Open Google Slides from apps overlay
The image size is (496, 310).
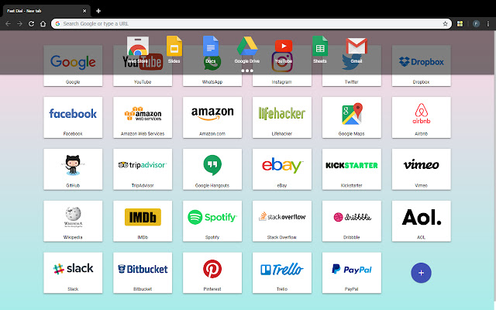click(174, 50)
